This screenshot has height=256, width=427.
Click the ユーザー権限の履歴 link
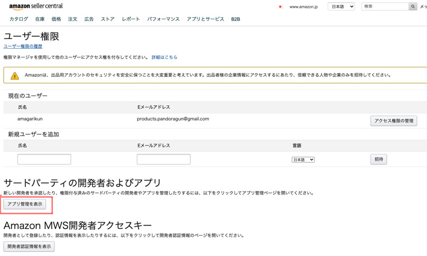(23, 46)
